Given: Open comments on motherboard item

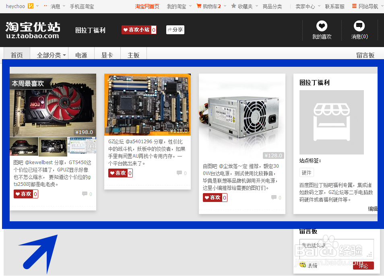Looking at the screenshot, I should (x=182, y=173).
